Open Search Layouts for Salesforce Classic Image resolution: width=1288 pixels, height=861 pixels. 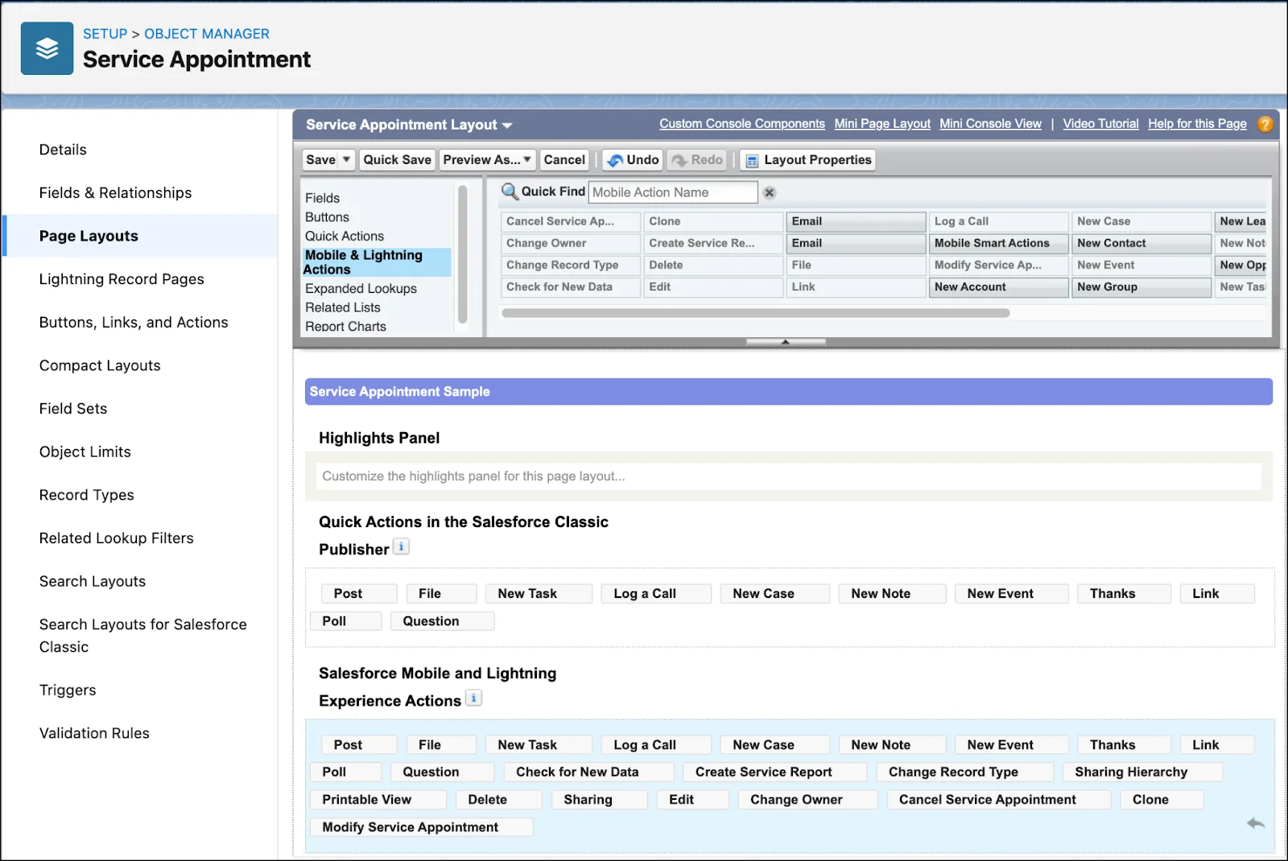coord(142,636)
